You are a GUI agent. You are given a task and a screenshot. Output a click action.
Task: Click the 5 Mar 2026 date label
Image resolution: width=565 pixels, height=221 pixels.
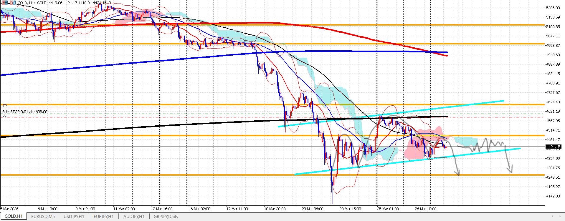pyautogui.click(x=9, y=209)
